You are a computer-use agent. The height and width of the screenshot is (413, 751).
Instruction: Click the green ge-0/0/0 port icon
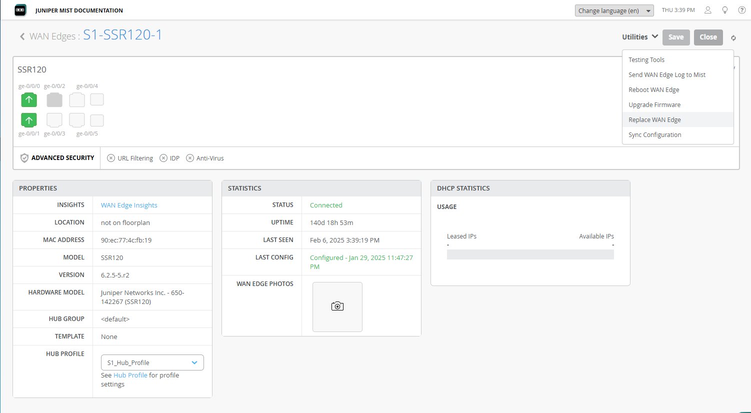click(29, 100)
